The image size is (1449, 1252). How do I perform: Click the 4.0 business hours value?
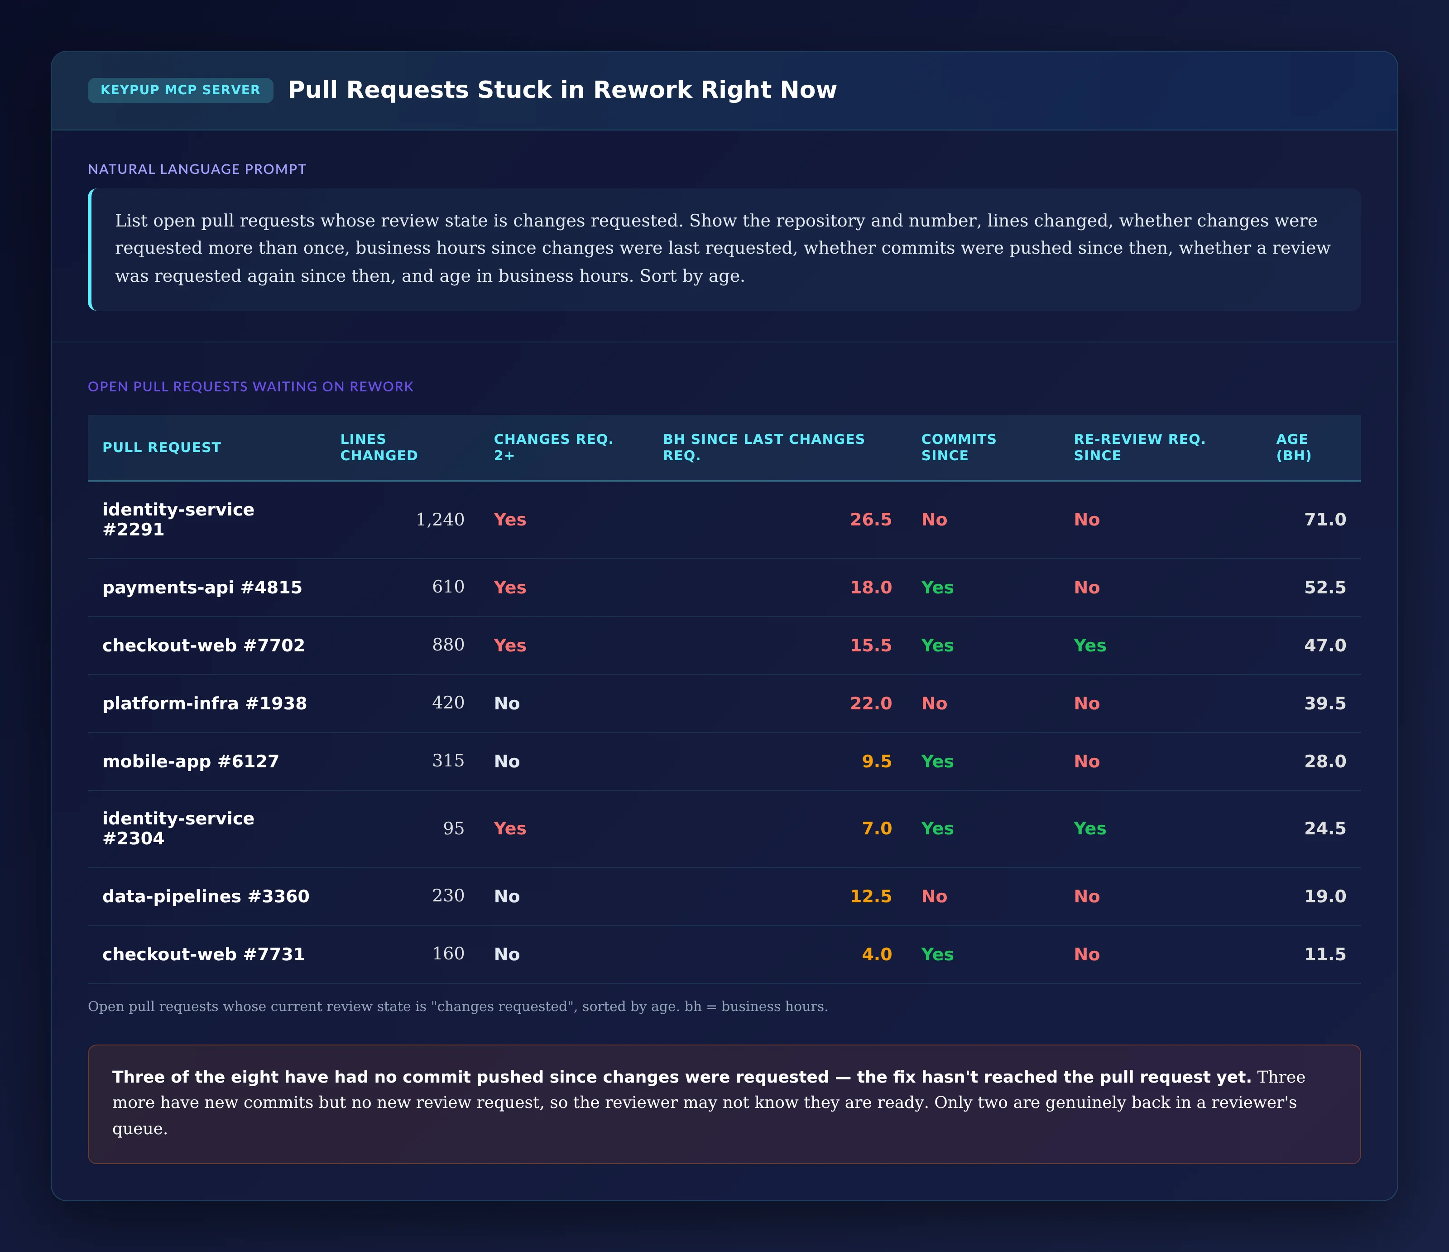[x=877, y=955]
